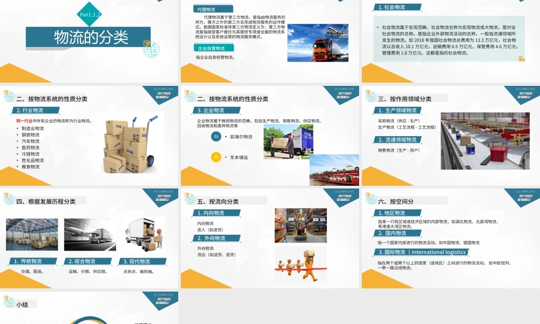Viewport: 540px width, 324px height.
Task: Click the globe icon next to 六、按空间分
Action: click(x=369, y=199)
